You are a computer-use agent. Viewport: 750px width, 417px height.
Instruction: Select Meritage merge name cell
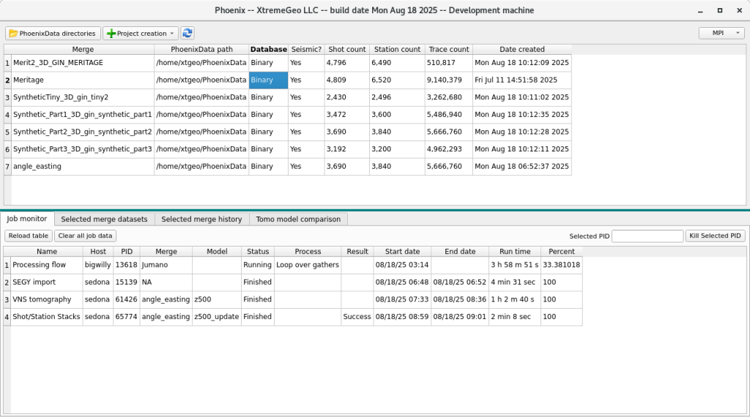pyautogui.click(x=83, y=80)
